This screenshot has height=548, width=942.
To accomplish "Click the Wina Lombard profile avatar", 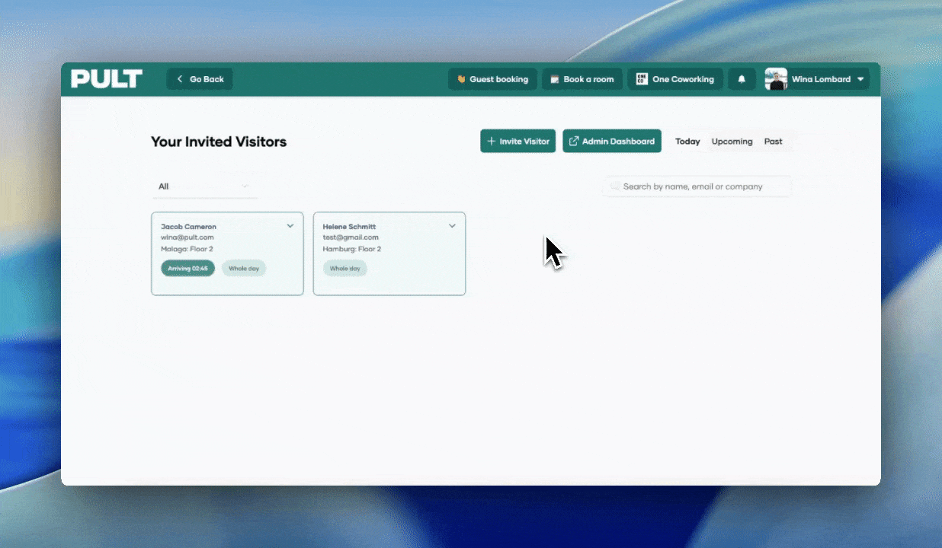I will [x=776, y=79].
